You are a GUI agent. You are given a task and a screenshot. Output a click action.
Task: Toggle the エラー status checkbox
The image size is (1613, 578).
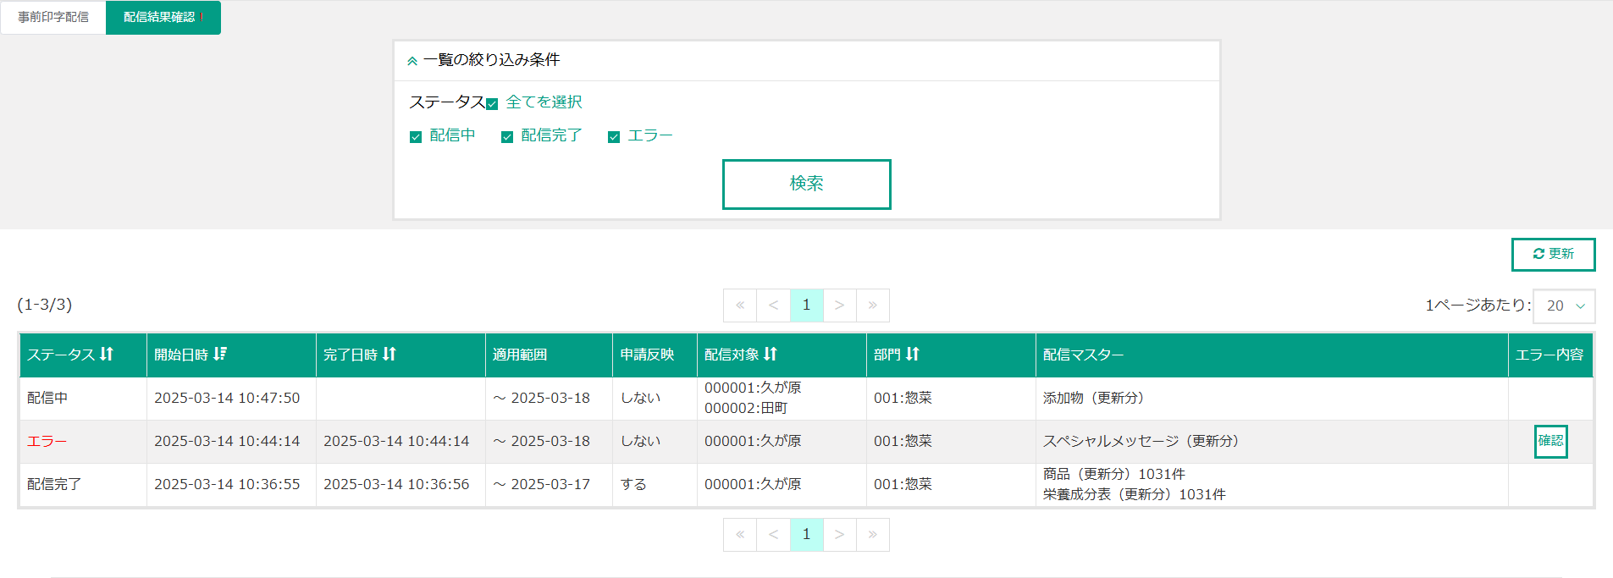coord(614,137)
